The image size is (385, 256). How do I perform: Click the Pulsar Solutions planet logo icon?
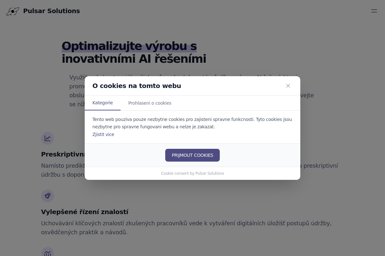(13, 11)
